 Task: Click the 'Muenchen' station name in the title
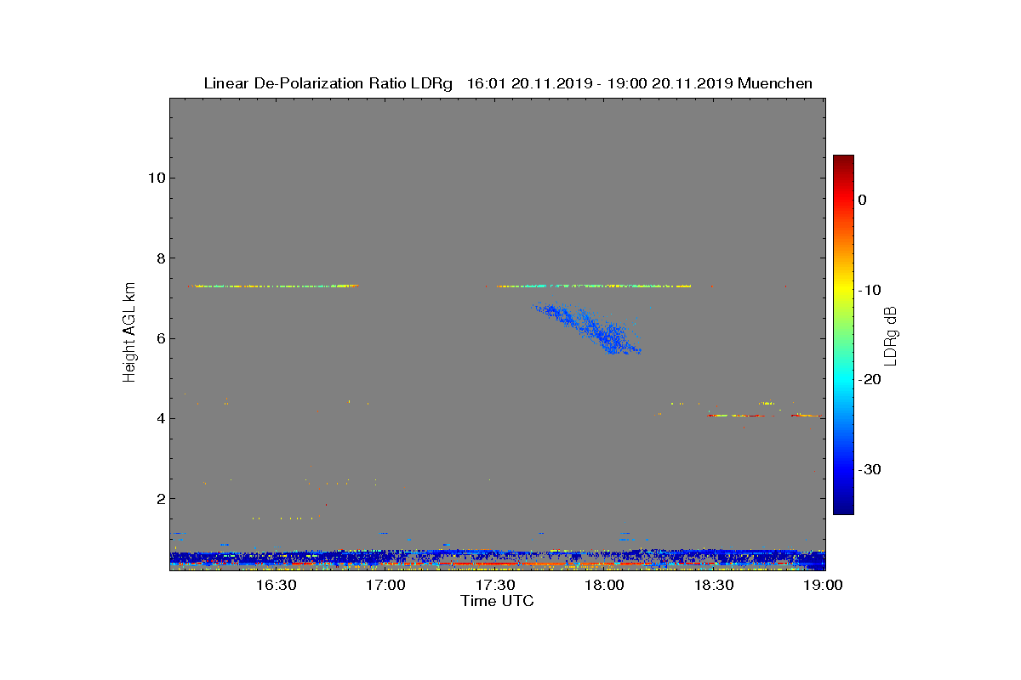pyautogui.click(x=775, y=83)
